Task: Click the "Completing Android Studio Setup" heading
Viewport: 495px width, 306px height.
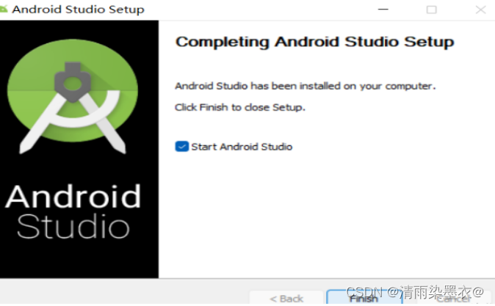Action: click(315, 42)
